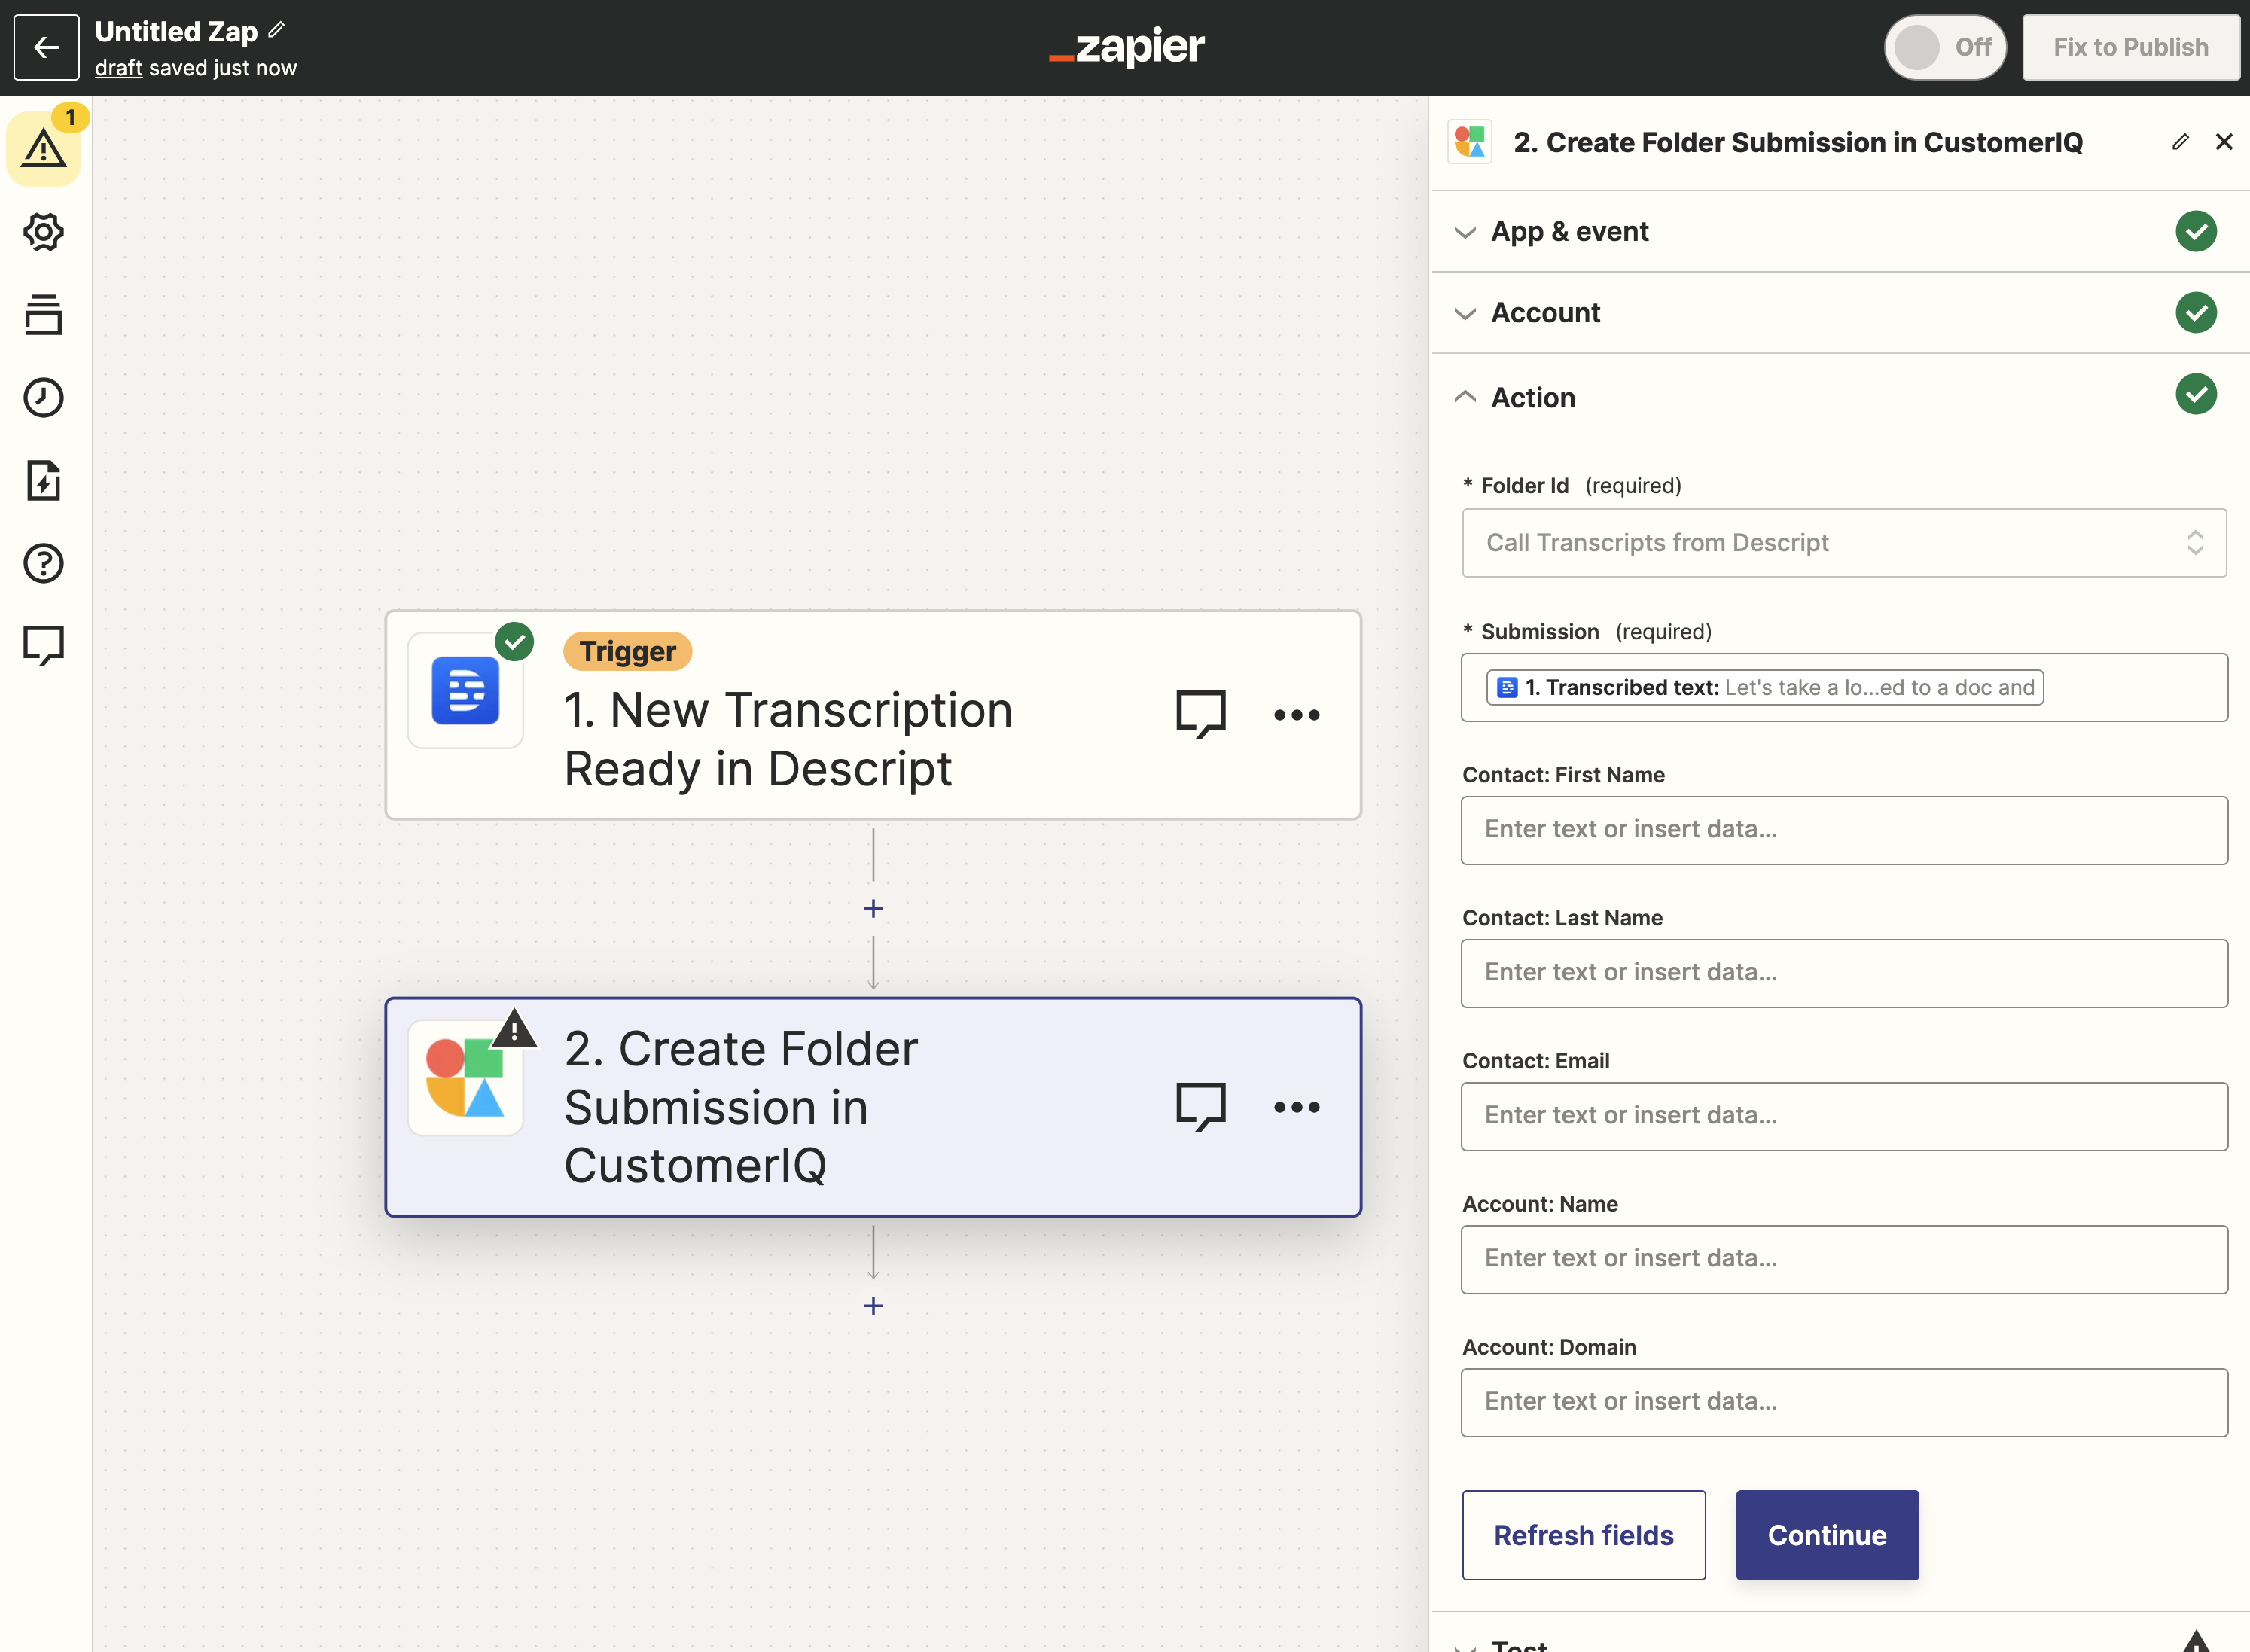This screenshot has height=1652, width=2250.
Task: Add comment on CustomerIQ step
Action: point(1200,1107)
